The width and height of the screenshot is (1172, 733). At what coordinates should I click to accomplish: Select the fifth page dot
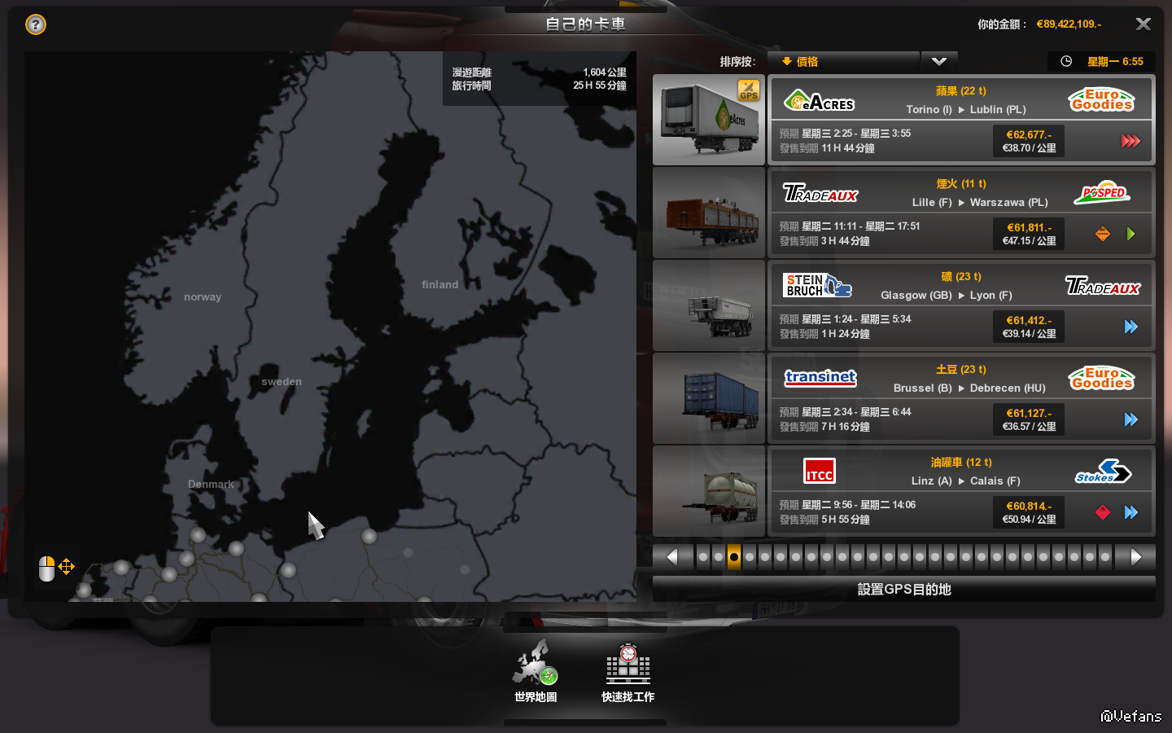[x=765, y=557]
